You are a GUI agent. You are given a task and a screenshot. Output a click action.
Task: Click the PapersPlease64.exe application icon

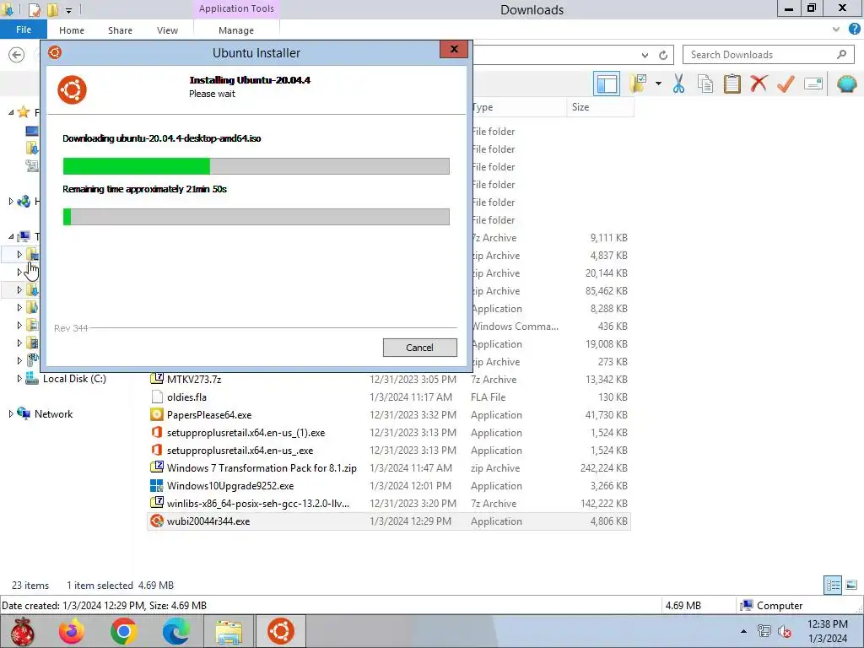pos(157,414)
